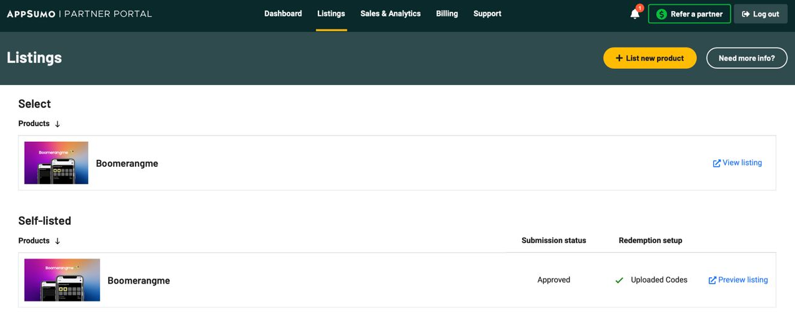Open Sales & Analytics tab

pos(390,14)
